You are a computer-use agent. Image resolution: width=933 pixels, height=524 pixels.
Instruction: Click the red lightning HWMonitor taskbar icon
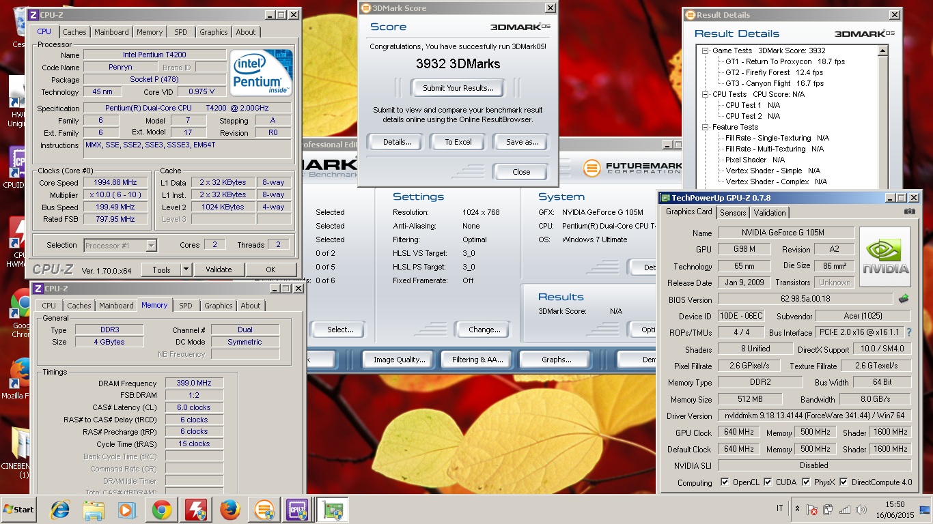tap(196, 510)
